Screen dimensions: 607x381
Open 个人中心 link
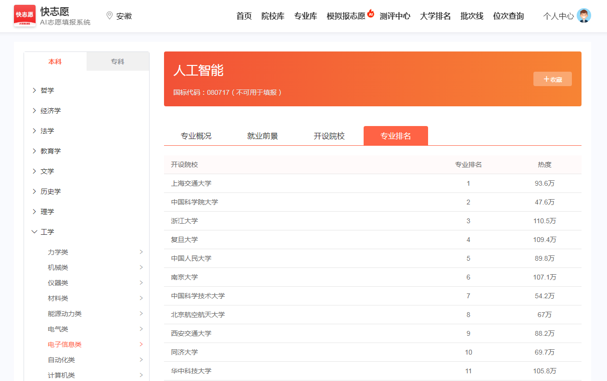558,16
